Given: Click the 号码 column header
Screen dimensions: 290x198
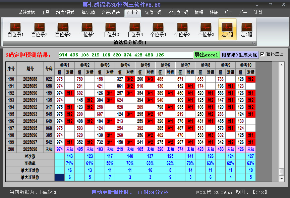Looking at the screenshot, I should pyautogui.click(x=49, y=69).
